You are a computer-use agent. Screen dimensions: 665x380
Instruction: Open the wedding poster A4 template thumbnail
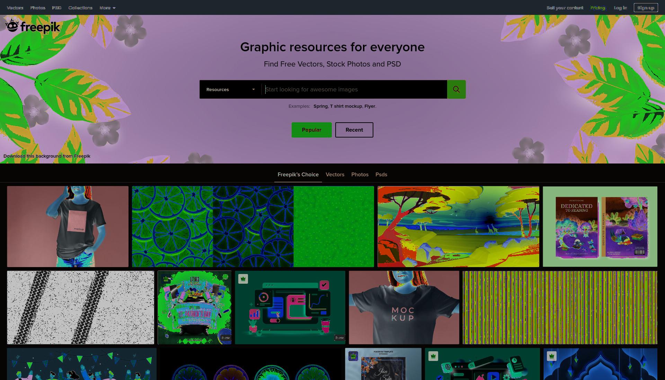[383, 364]
